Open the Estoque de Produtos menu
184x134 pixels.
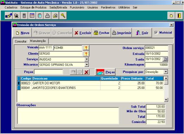tap(33, 7)
